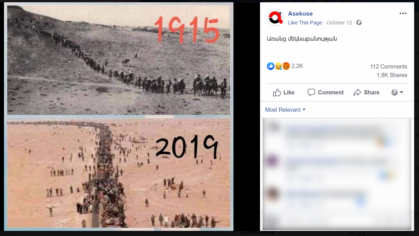Image resolution: width=419 pixels, height=236 pixels.
Task: Click the 2019 desert crowd photo
Action: tap(118, 173)
